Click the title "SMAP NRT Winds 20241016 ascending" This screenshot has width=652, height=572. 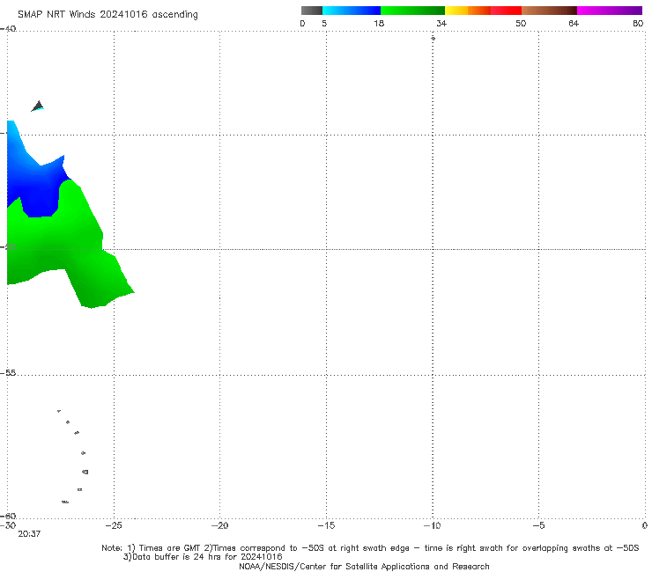point(107,15)
